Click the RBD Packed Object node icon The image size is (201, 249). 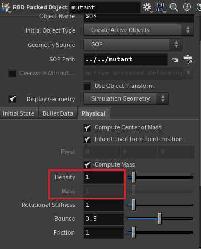[x=6, y=7]
